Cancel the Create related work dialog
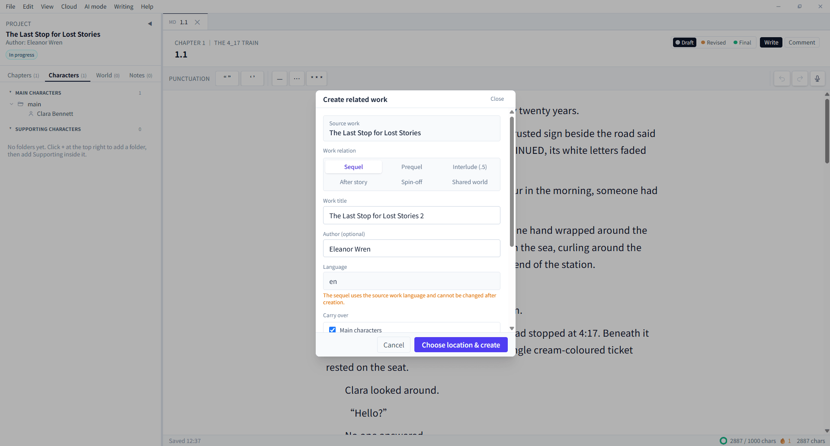This screenshot has height=446, width=830. pyautogui.click(x=393, y=345)
